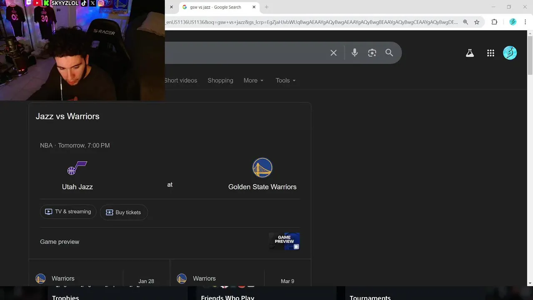The image size is (533, 300).
Task: Click the Friends Who Play label
Action: (x=227, y=297)
